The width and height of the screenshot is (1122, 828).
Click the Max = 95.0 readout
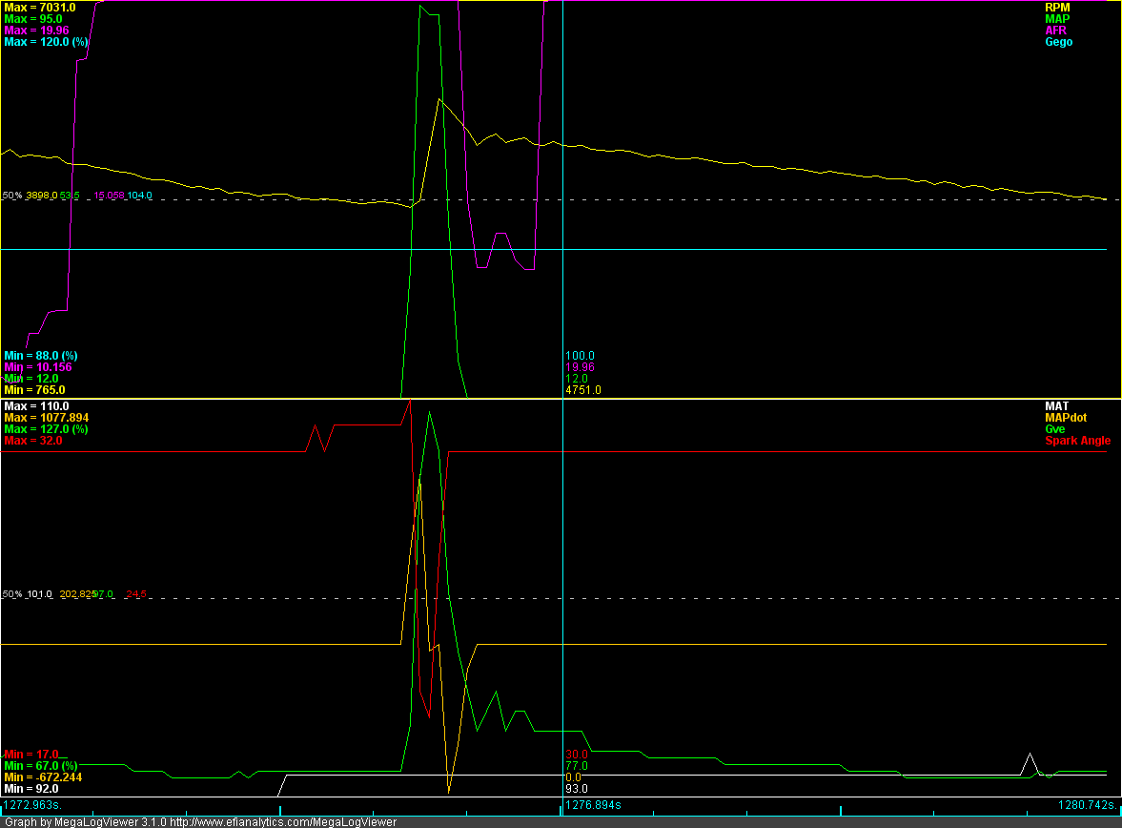(33, 19)
